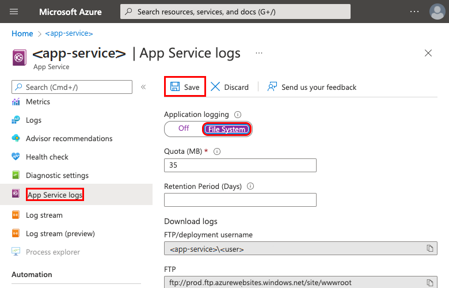Screen dimensions: 449x288
Task: Click the Retention Period (Days) field
Action: 240,200
